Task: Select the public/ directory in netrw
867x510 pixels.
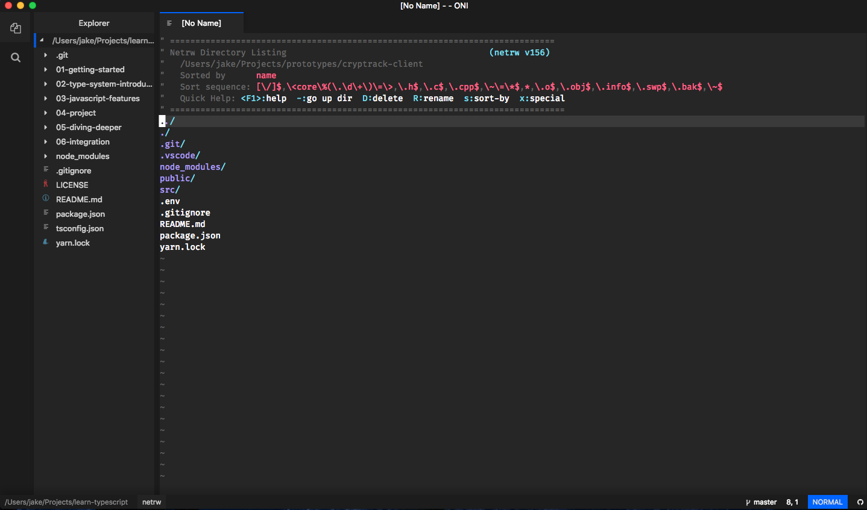Action: (177, 178)
